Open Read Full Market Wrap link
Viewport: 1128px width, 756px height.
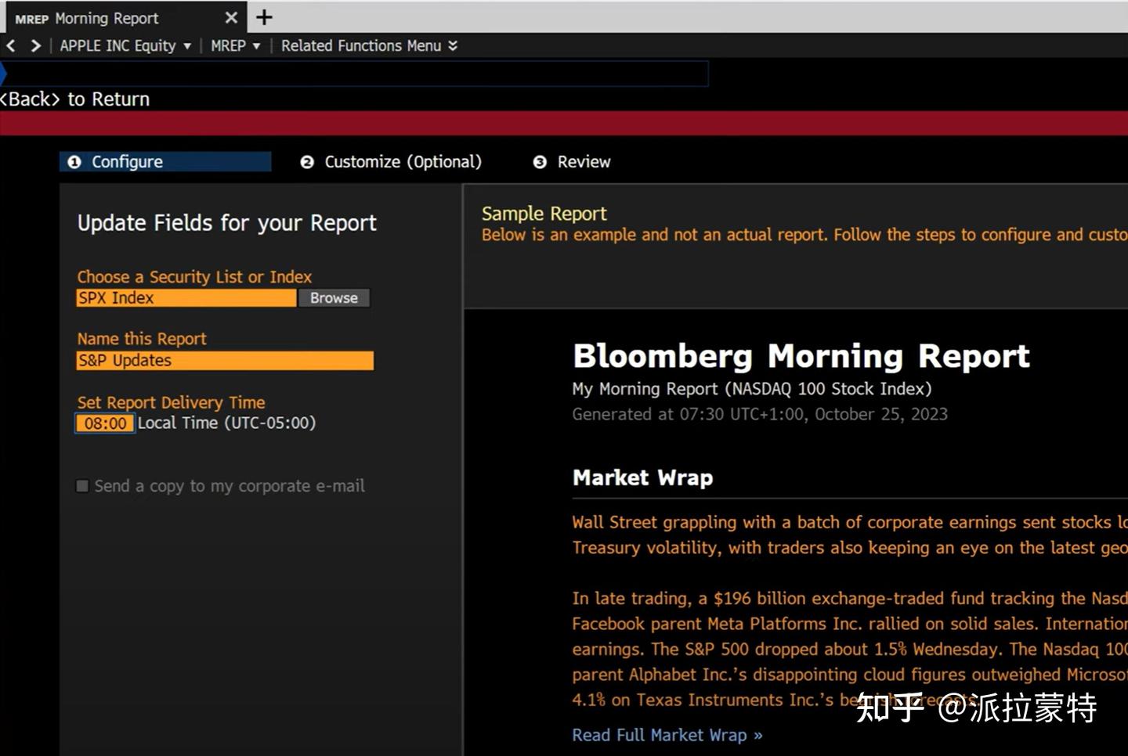pos(667,735)
